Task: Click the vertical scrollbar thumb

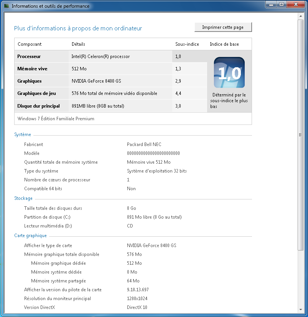Action: (301, 135)
